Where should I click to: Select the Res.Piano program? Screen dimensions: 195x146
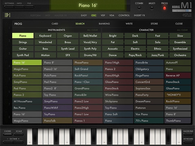pyautogui.click(x=27, y=108)
